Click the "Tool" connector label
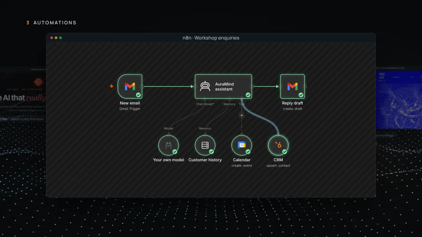This screenshot has width=422, height=237. point(242,104)
